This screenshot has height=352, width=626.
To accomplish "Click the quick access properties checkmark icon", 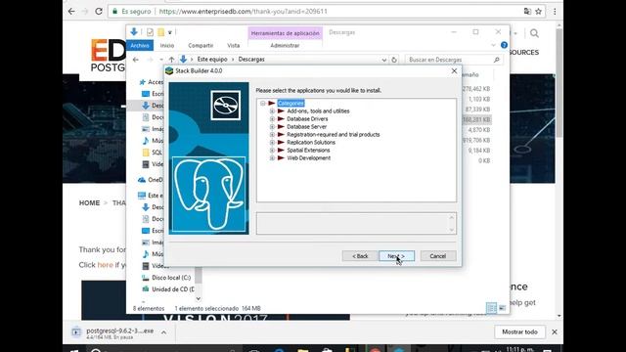I will click(x=150, y=32).
